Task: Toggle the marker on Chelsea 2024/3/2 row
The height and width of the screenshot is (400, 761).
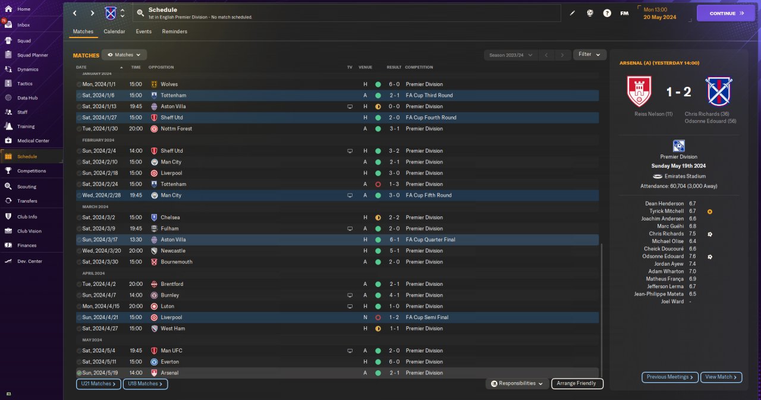Action: click(x=79, y=218)
